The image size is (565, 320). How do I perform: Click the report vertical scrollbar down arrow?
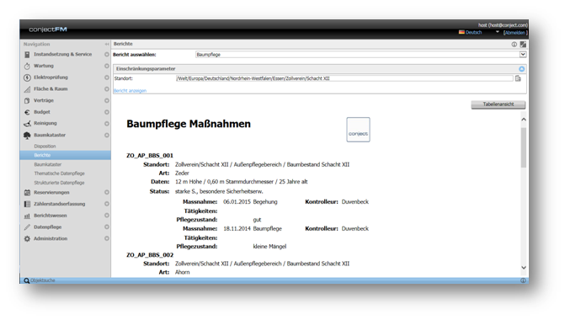pyautogui.click(x=524, y=268)
